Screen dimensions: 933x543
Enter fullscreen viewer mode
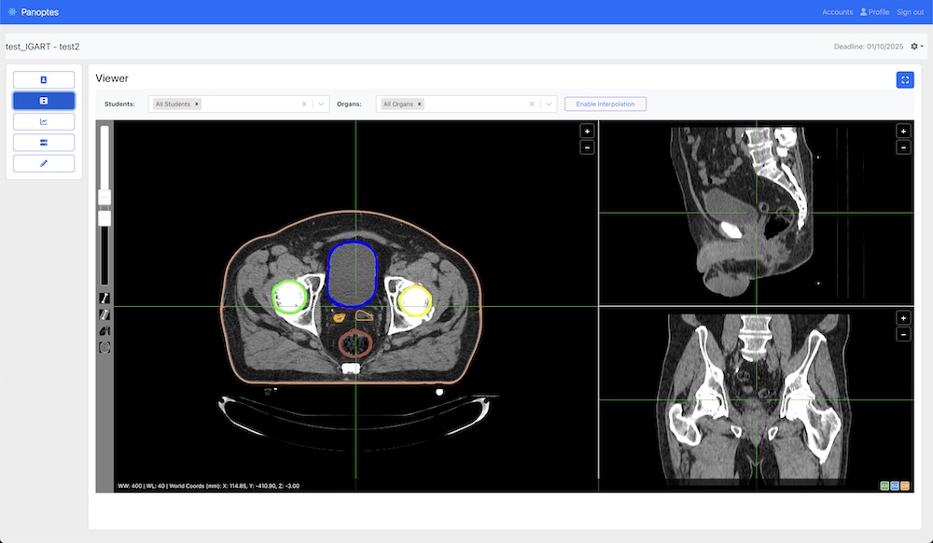904,80
